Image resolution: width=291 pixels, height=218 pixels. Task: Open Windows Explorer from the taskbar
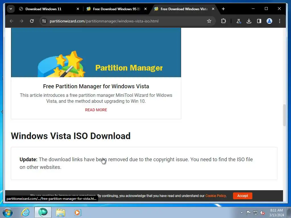61,212
